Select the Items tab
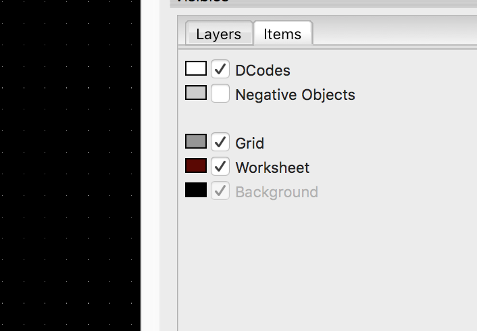The width and height of the screenshot is (477, 331). click(x=282, y=34)
